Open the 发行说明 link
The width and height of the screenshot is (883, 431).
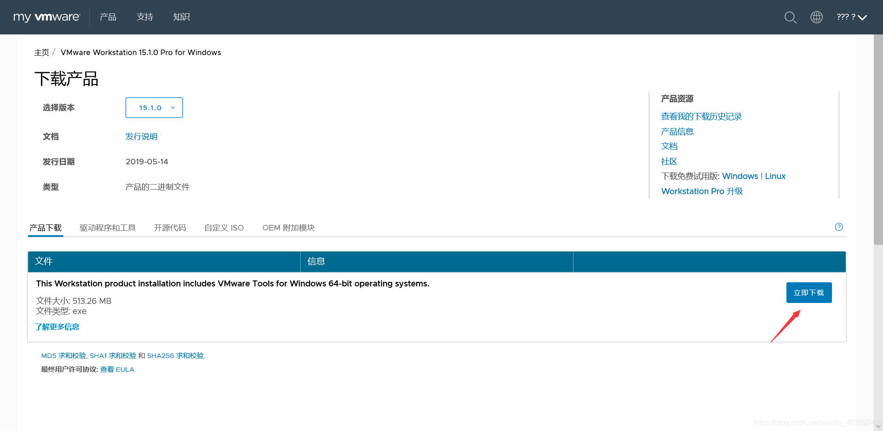pyautogui.click(x=142, y=136)
